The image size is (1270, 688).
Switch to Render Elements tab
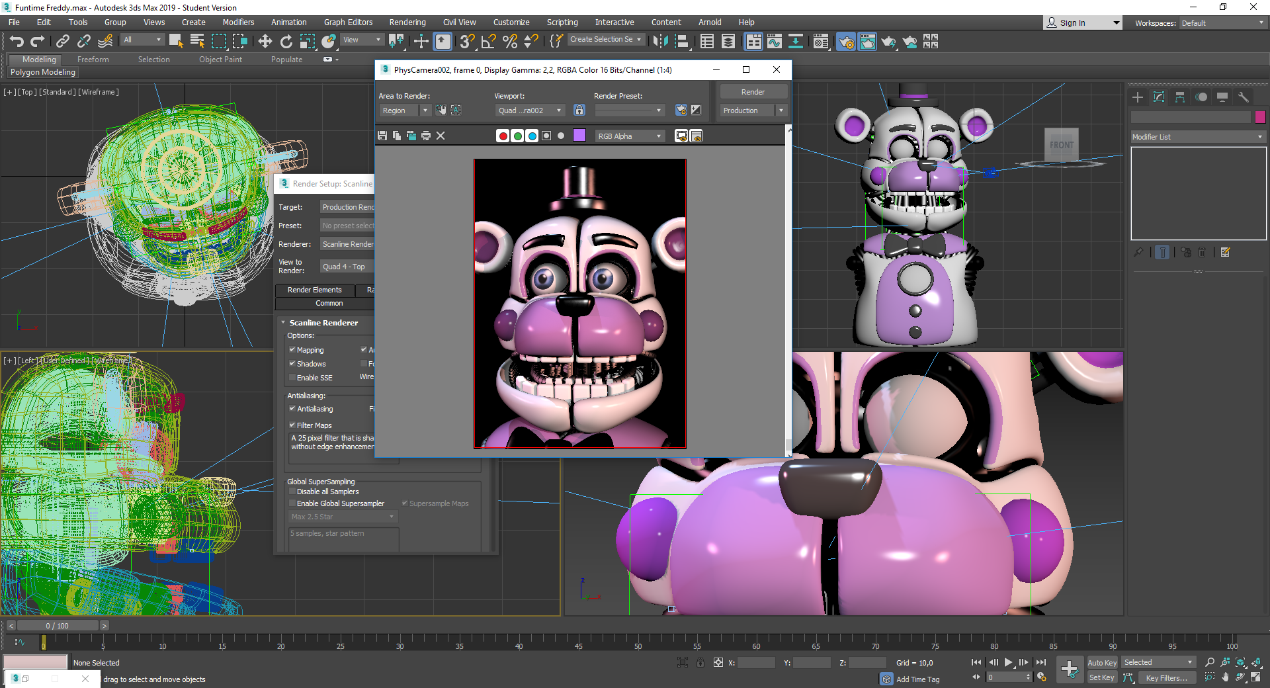315,290
